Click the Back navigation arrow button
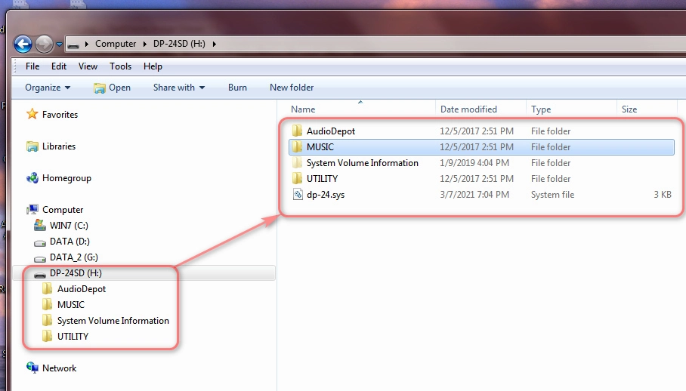The height and width of the screenshot is (391, 686). (x=23, y=44)
